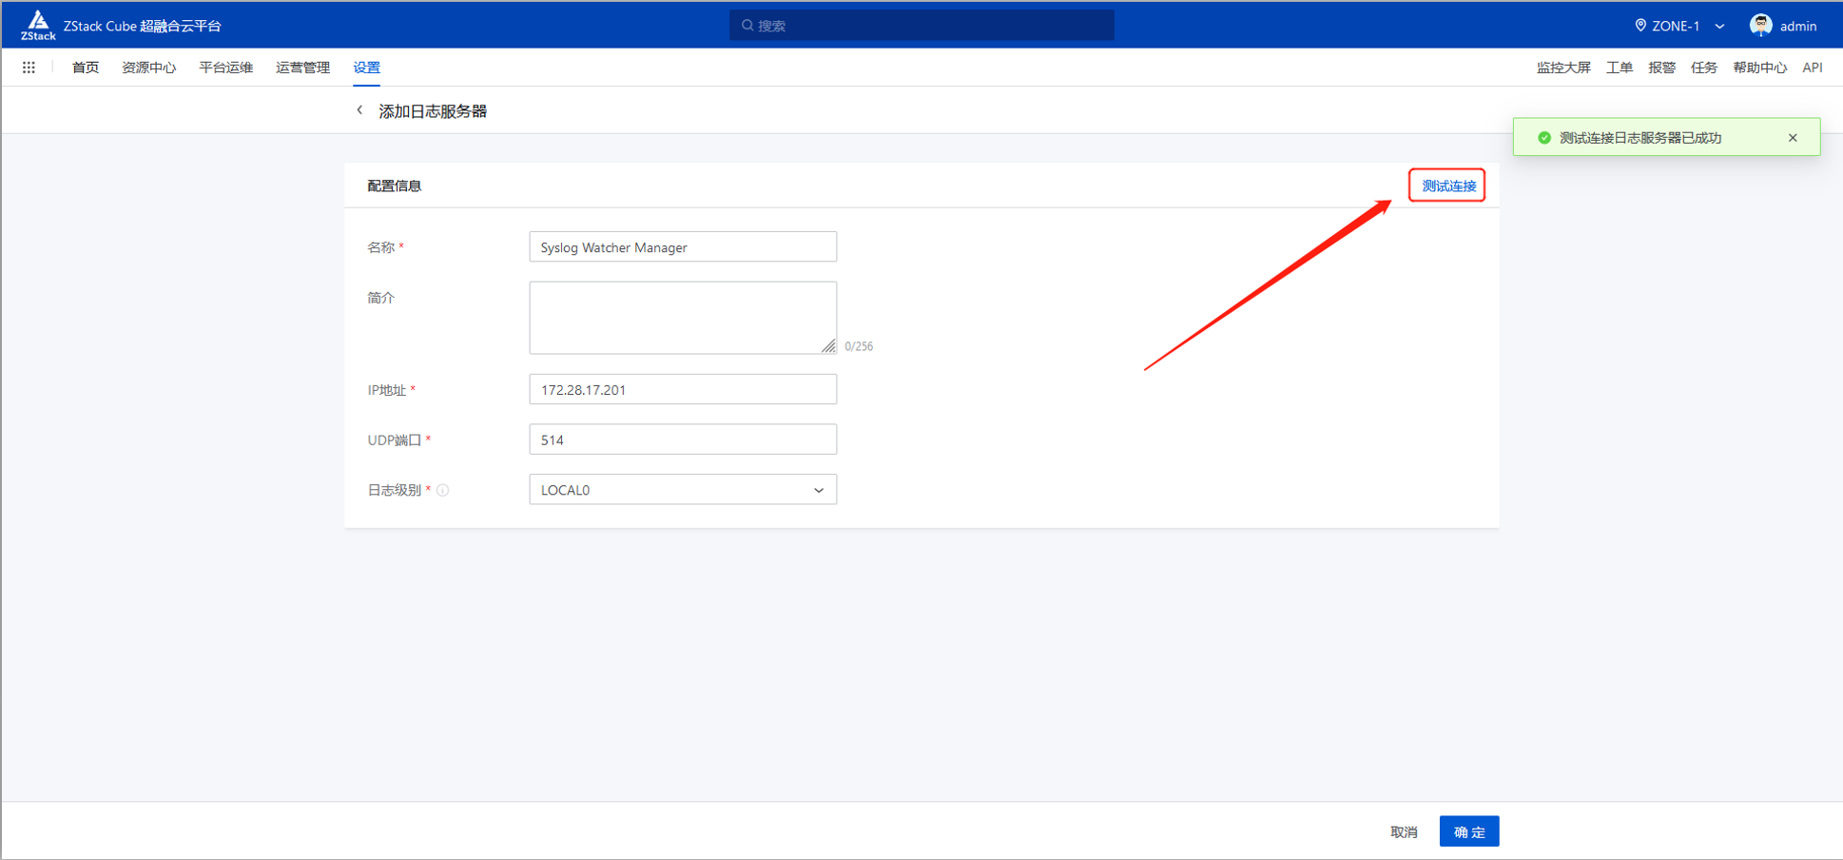1843x860 pixels.
Task: Click the ZStack logo in the top bar
Action: [x=38, y=26]
